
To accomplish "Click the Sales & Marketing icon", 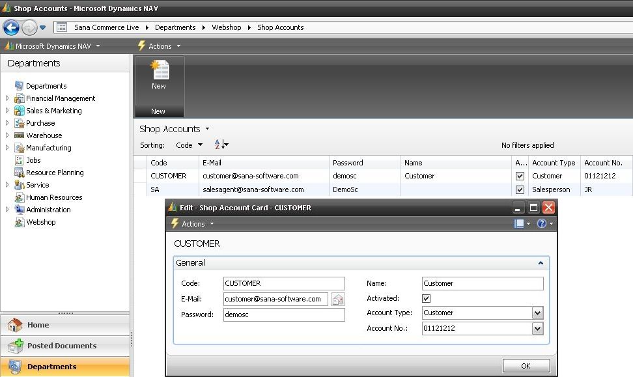I will pos(19,111).
